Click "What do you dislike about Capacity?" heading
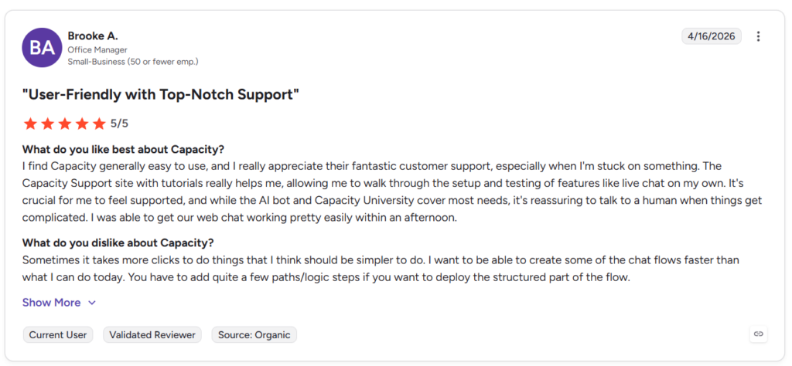This screenshot has height=366, width=792. tap(118, 243)
